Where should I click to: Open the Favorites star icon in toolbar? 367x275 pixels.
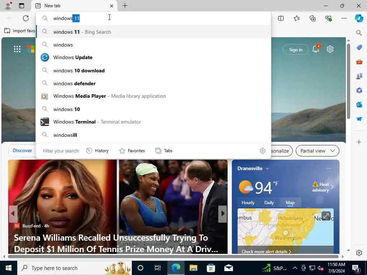point(296,18)
